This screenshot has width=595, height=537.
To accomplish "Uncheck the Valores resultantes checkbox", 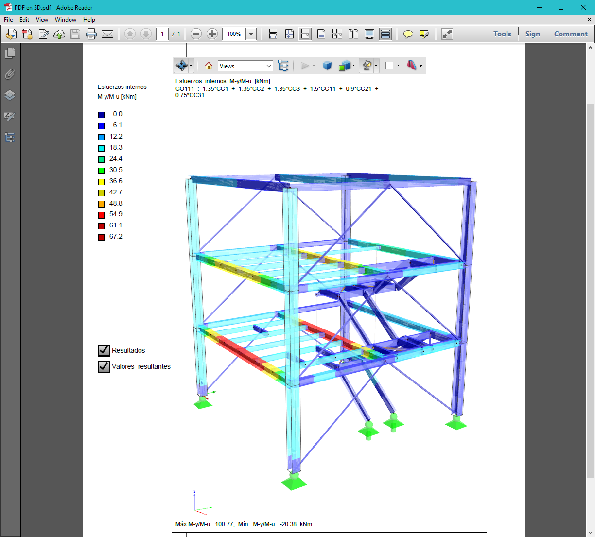I will pyautogui.click(x=104, y=366).
